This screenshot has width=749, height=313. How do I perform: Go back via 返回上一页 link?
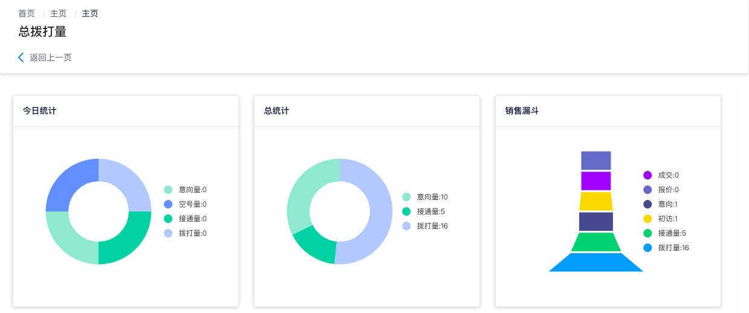pyautogui.click(x=51, y=57)
